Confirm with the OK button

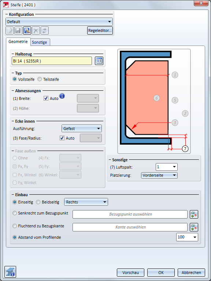[x=161, y=273]
